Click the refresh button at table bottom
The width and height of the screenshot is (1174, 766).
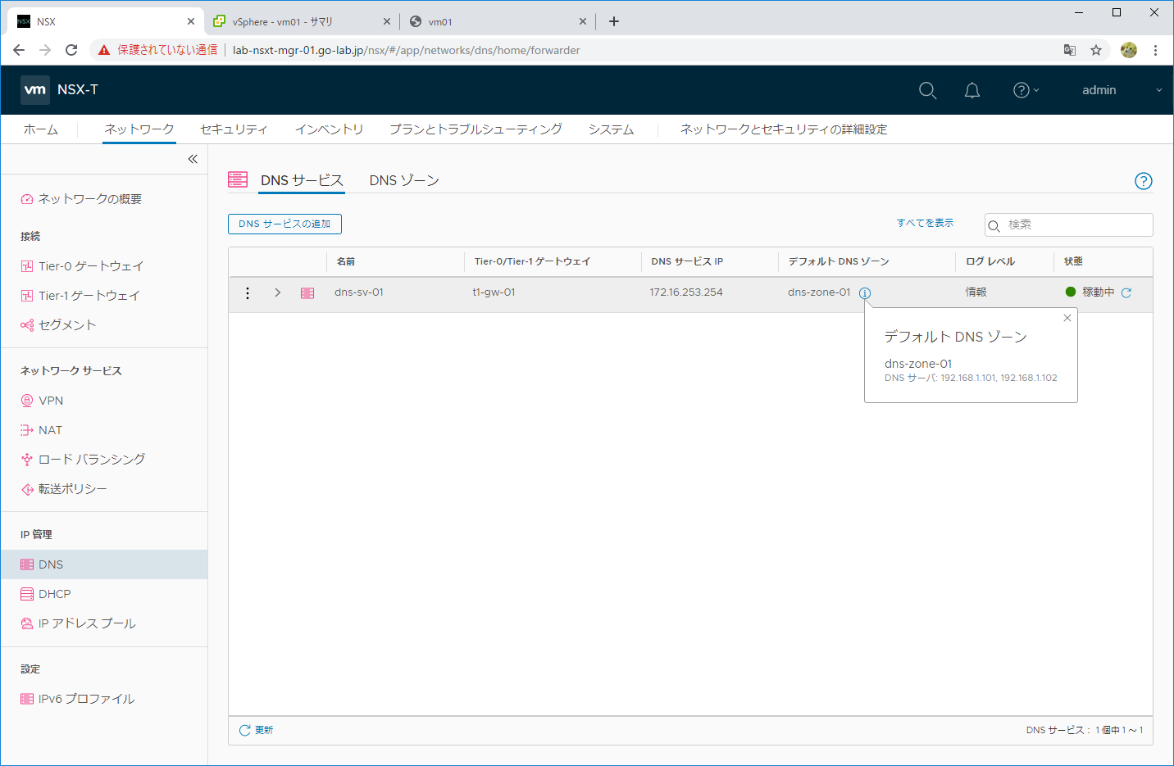click(256, 730)
